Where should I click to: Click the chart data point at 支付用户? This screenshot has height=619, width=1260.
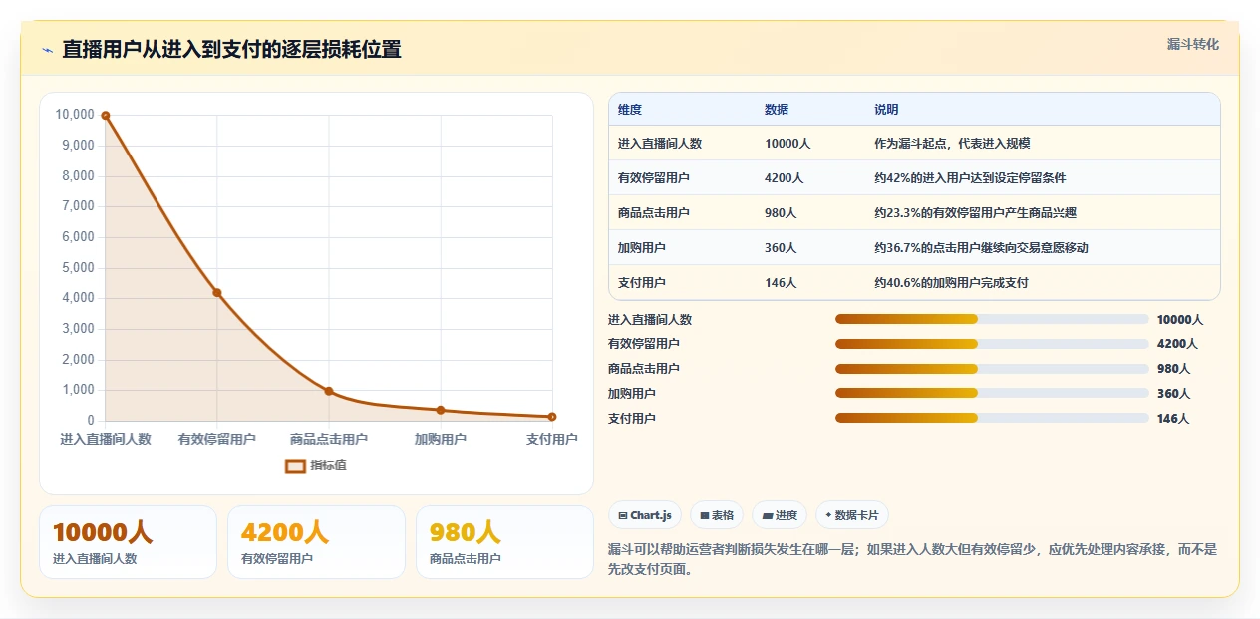pyautogui.click(x=552, y=417)
